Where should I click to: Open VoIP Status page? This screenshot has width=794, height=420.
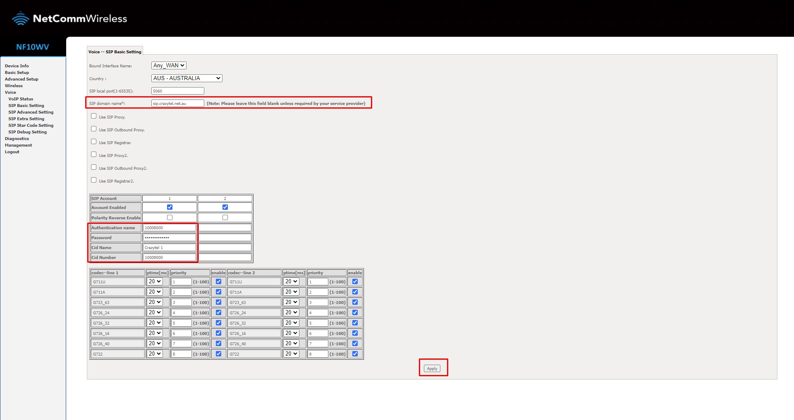coord(21,99)
